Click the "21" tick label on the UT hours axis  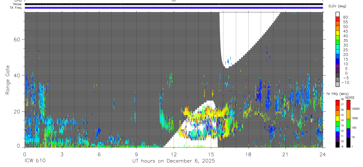(286, 154)
